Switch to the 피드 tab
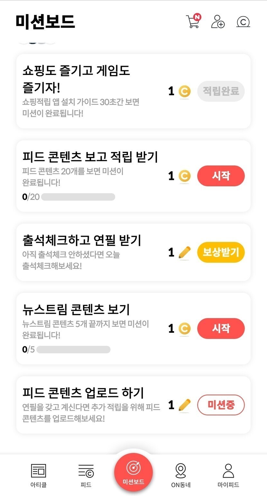This screenshot has width=267, height=496. (86, 475)
